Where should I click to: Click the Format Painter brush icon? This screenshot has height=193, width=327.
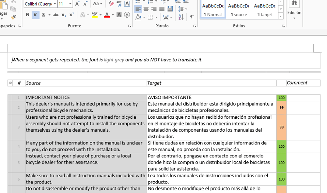(x=14, y=17)
